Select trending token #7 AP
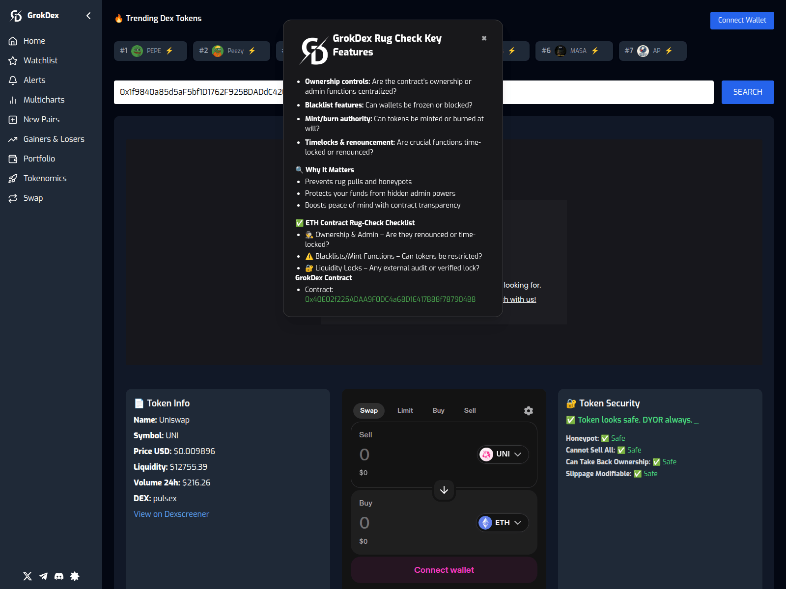The width and height of the screenshot is (786, 589). [x=652, y=51]
